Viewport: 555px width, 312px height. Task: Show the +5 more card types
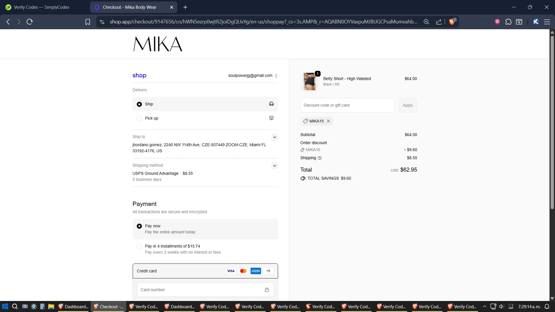tap(268, 271)
